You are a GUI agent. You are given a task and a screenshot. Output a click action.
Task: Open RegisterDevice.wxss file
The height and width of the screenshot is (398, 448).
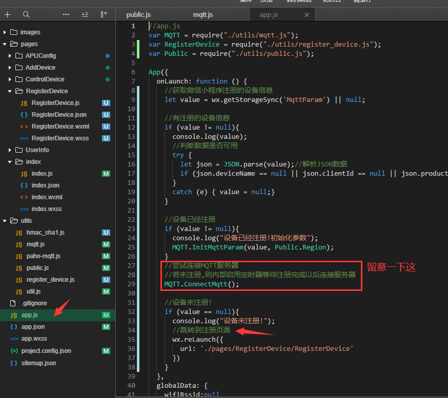click(60, 138)
